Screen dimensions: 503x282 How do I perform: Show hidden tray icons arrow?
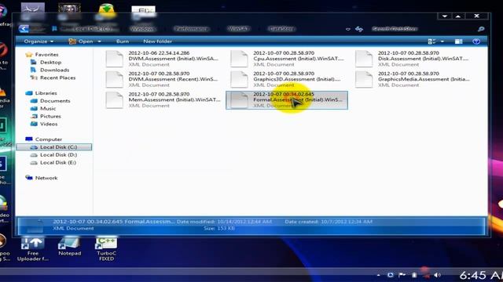coord(379,275)
